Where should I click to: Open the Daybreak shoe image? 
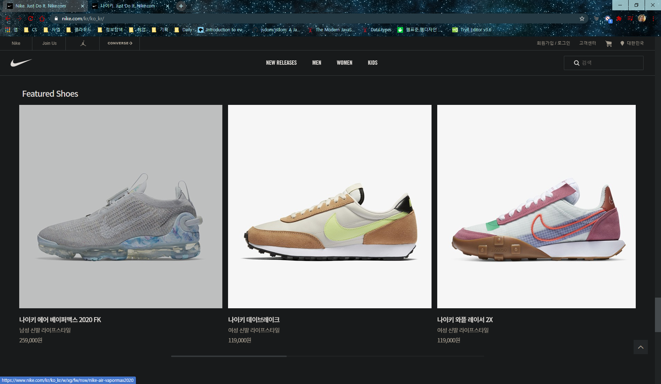(x=330, y=207)
